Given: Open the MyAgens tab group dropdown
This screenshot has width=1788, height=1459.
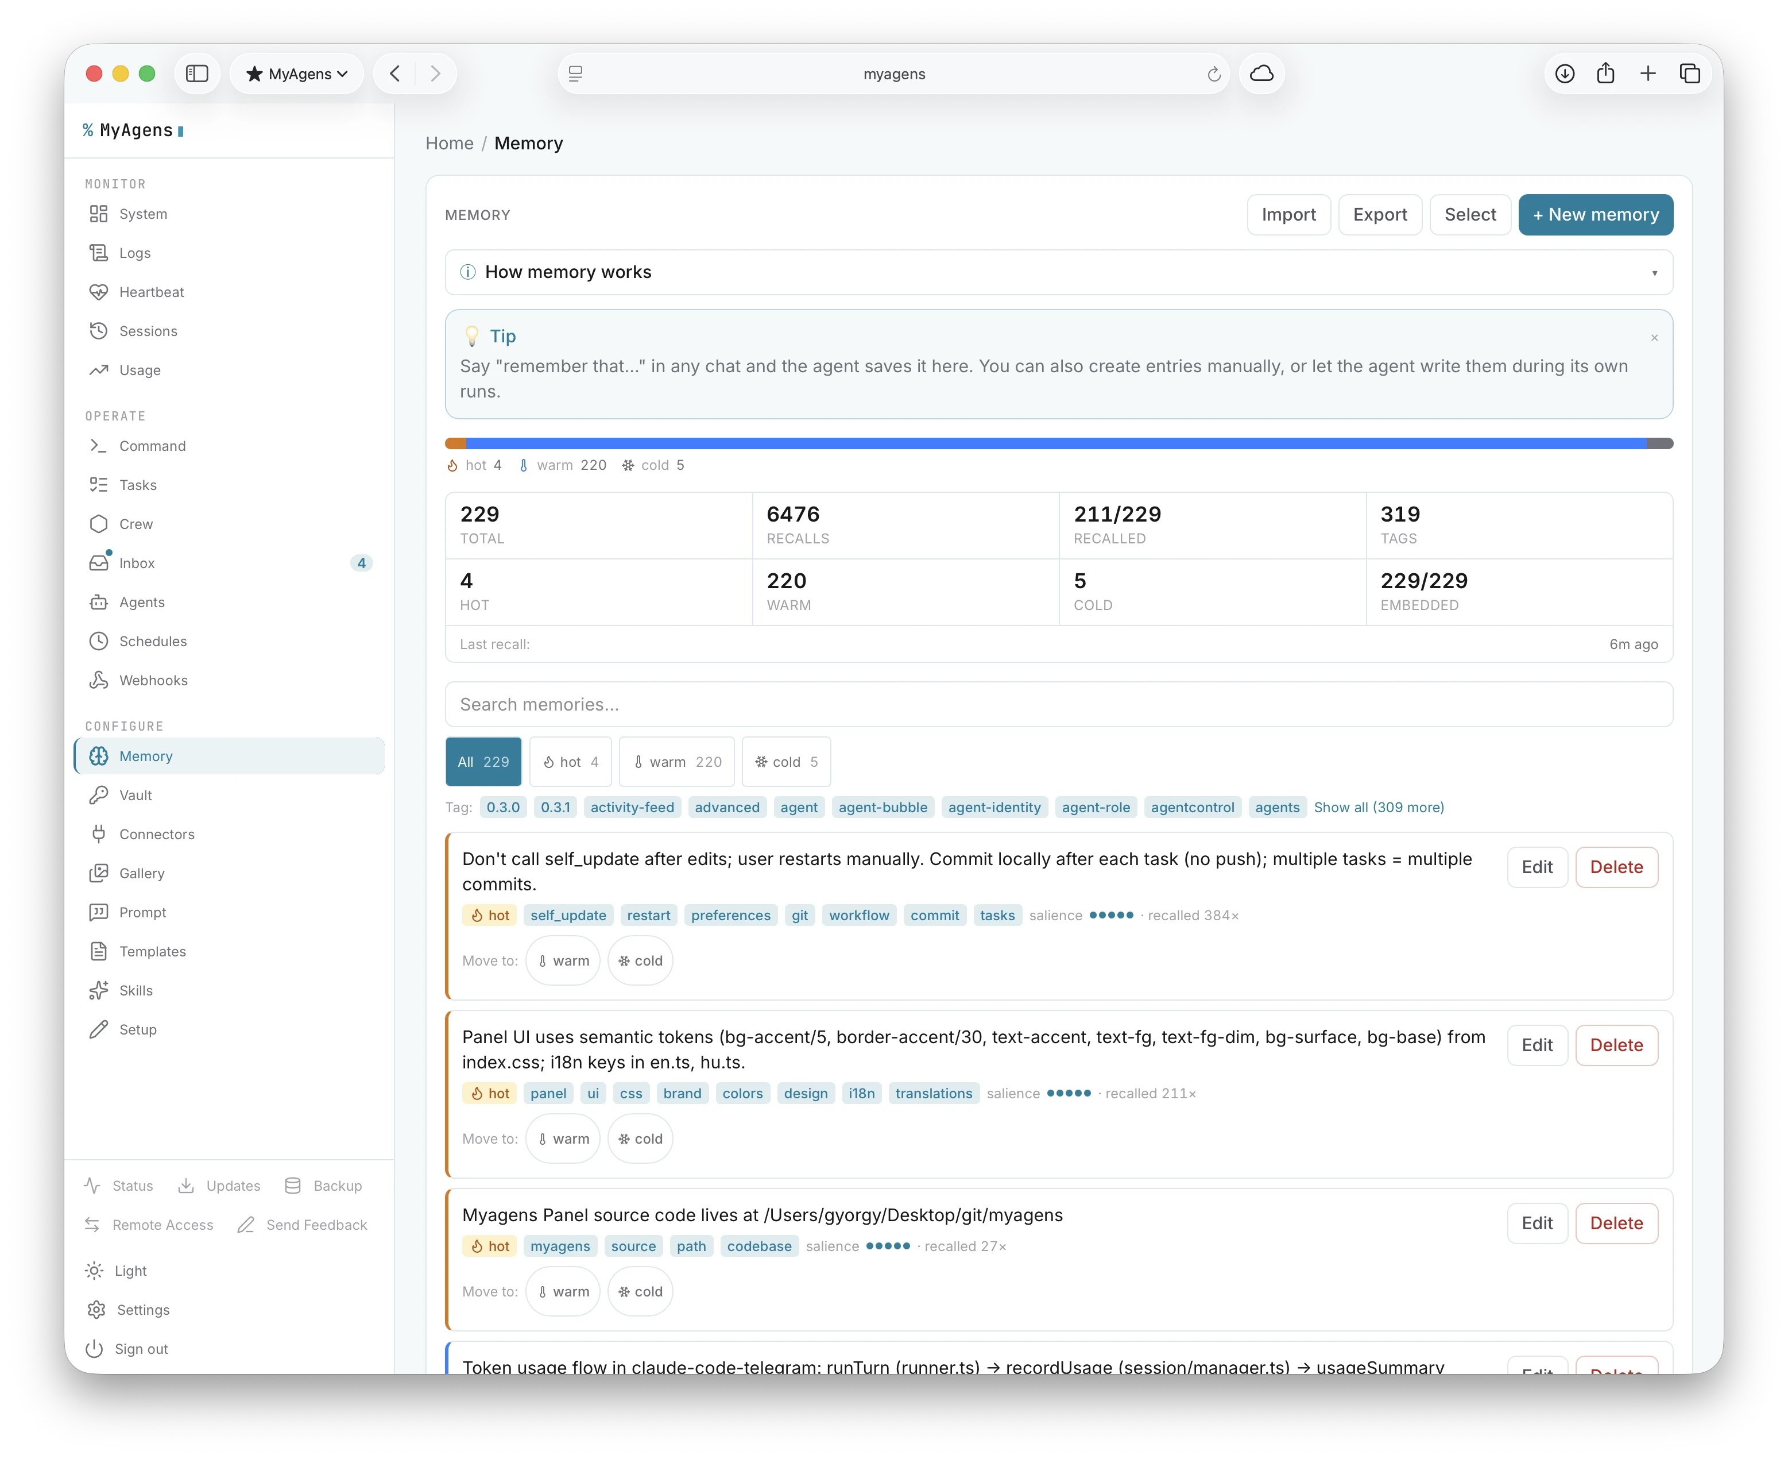Looking at the screenshot, I should tap(297, 74).
